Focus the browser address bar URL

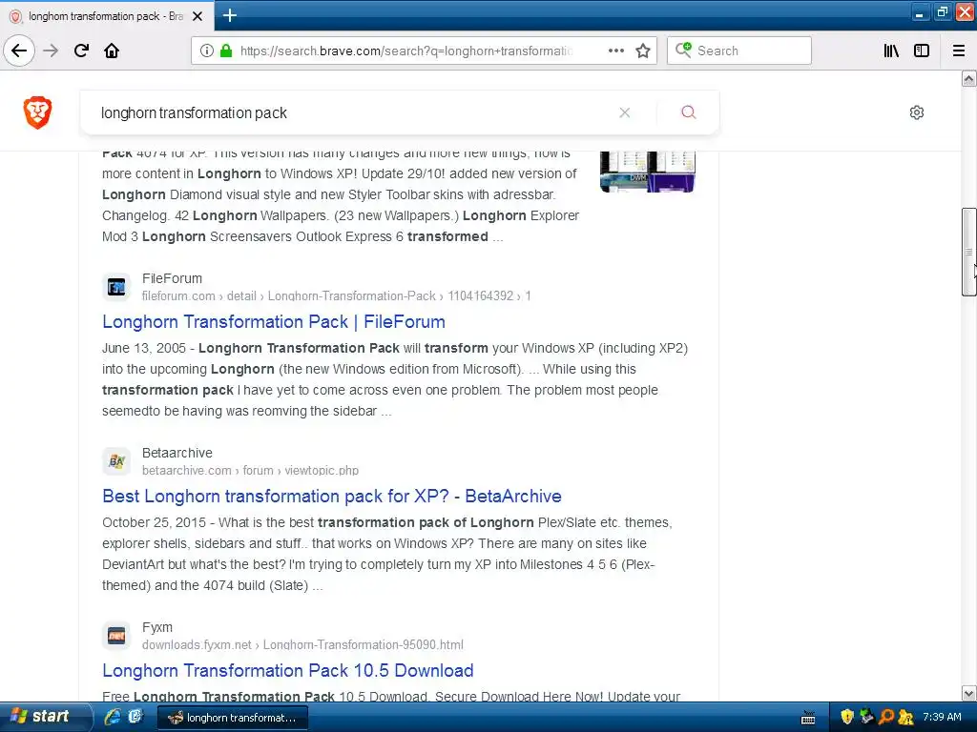coord(406,51)
